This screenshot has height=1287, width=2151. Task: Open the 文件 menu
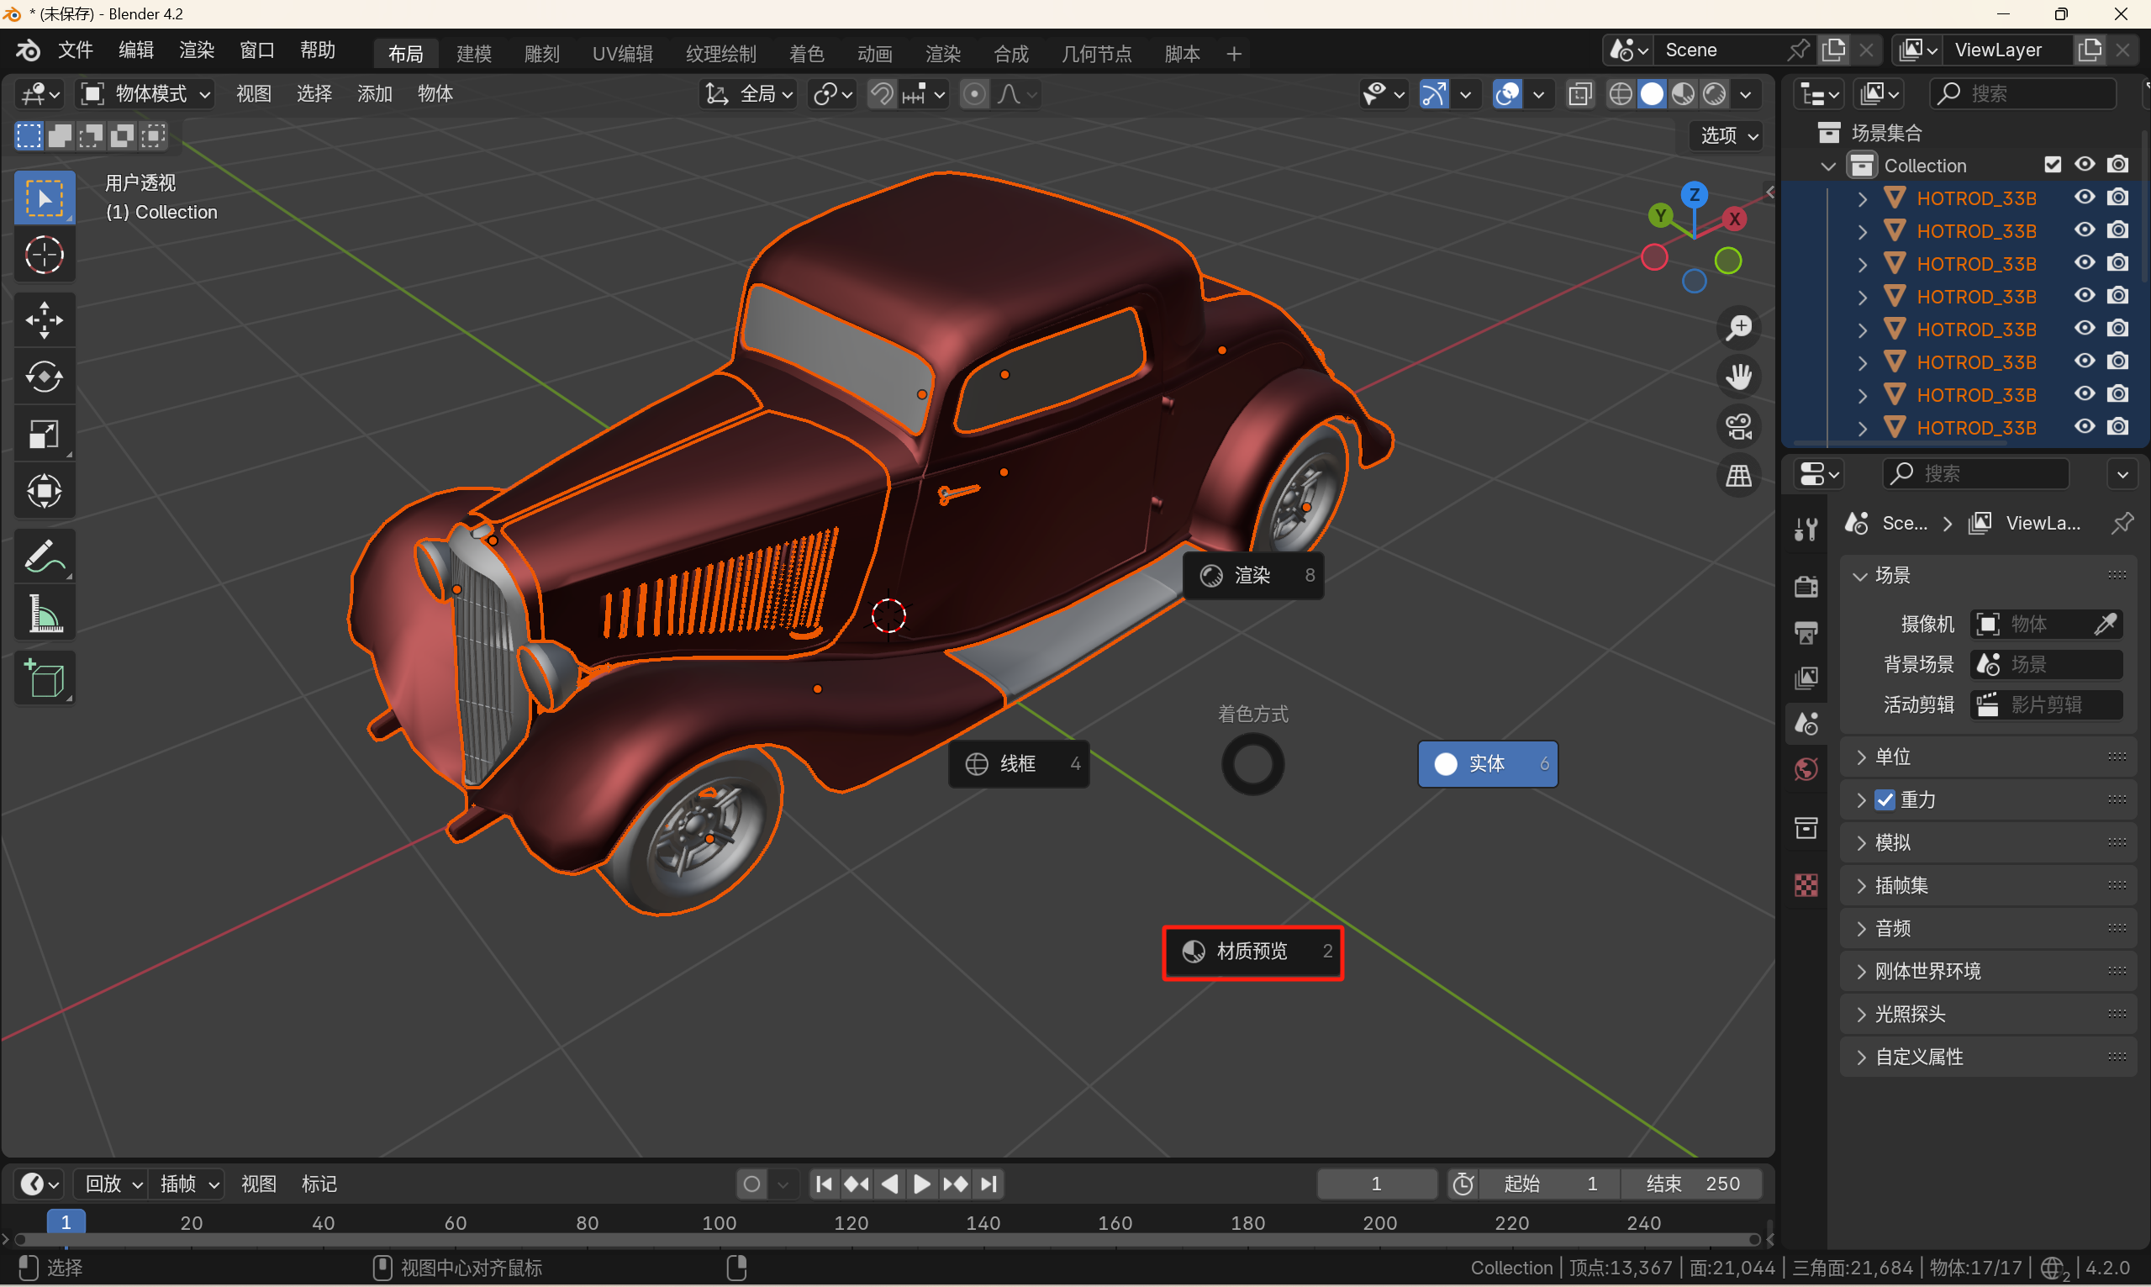click(x=76, y=50)
